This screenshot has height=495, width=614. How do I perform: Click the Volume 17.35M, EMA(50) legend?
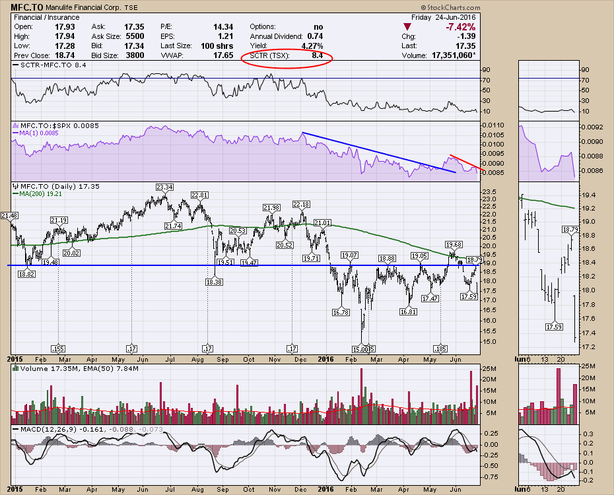pos(79,368)
